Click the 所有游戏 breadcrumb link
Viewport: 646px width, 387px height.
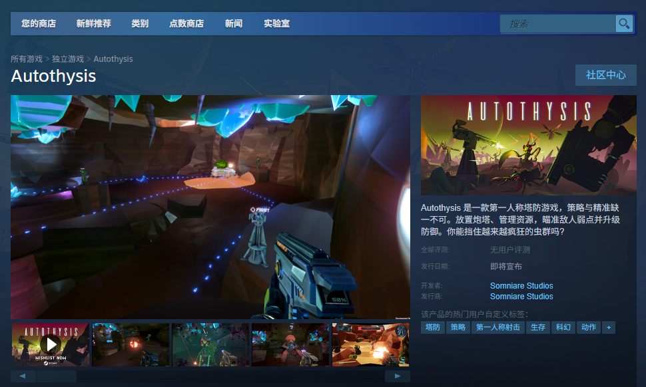tap(27, 59)
